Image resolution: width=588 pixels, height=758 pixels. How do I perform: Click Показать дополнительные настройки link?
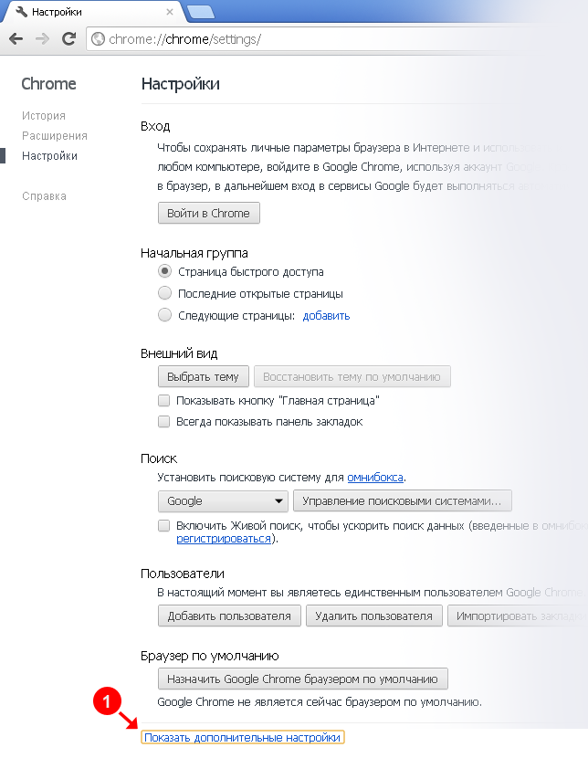[243, 737]
